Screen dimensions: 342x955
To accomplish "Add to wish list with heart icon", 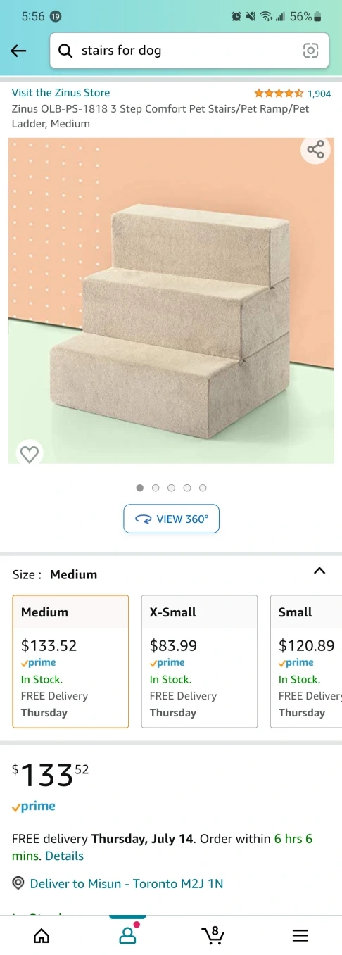I will click(x=29, y=454).
